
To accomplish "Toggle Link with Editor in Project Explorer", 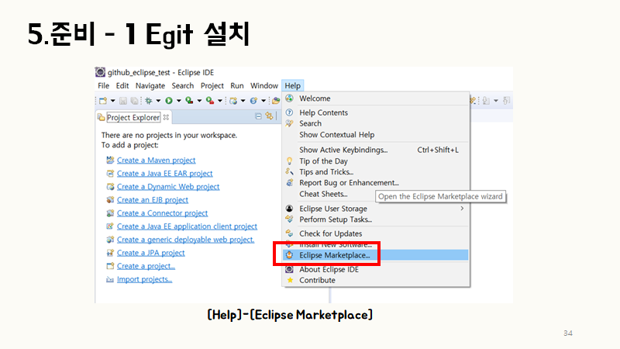I will [x=269, y=116].
